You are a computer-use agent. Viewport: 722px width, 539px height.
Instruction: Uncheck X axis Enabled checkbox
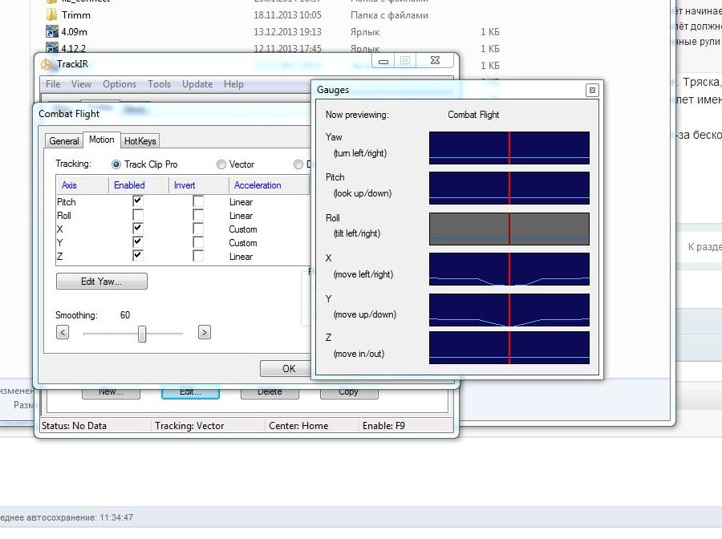pyautogui.click(x=138, y=229)
